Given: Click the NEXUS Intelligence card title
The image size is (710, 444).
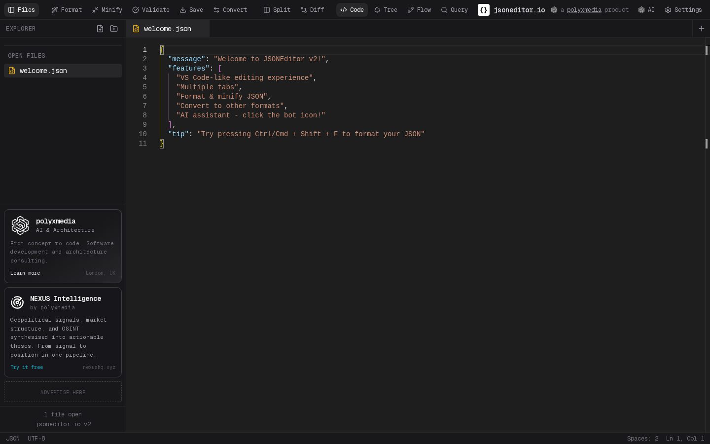Looking at the screenshot, I should click(x=66, y=298).
